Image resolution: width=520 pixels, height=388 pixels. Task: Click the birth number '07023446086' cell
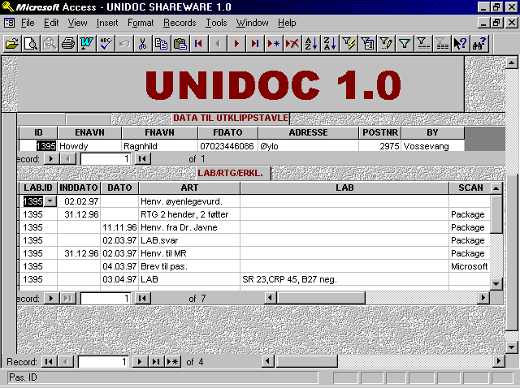point(227,146)
